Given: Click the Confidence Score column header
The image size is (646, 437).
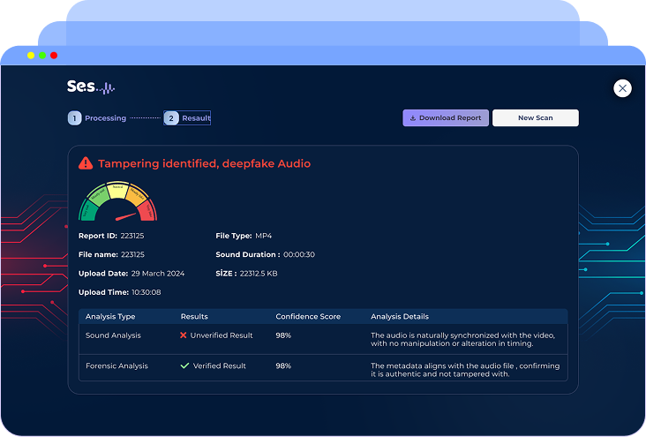Looking at the screenshot, I should [308, 317].
